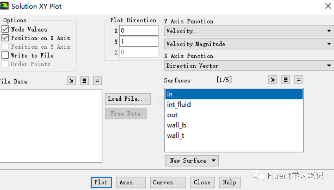Screen dimensions: 334x190
Task: Open the Axes settings dialog
Action: pyautogui.click(x=131, y=182)
